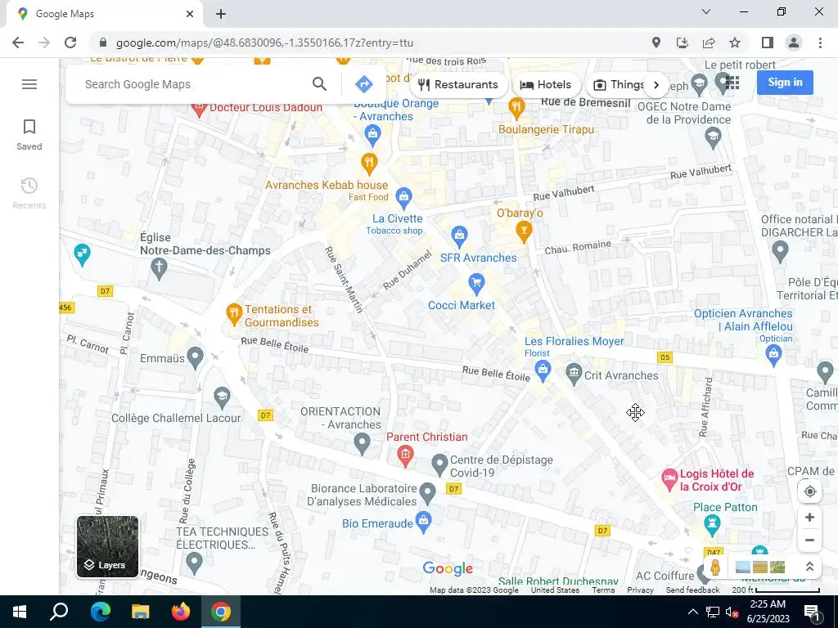This screenshot has height=628, width=838.
Task: Open the Terms link
Action: pos(603,590)
